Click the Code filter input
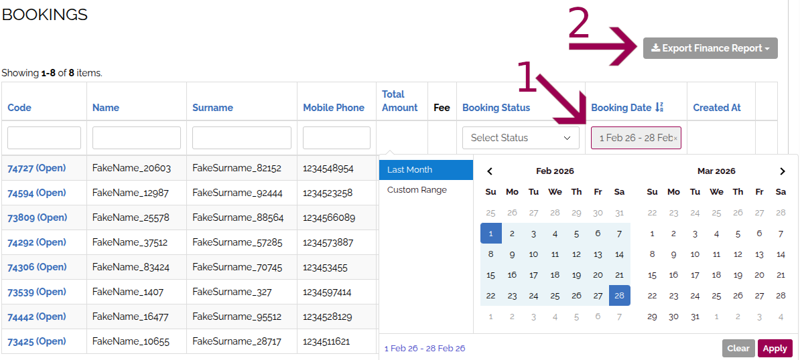 44,138
